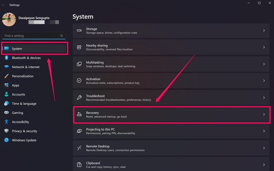This screenshot has width=274, height=171.
Task: Expand Remote Desktop using its chevron
Action: click(264, 148)
